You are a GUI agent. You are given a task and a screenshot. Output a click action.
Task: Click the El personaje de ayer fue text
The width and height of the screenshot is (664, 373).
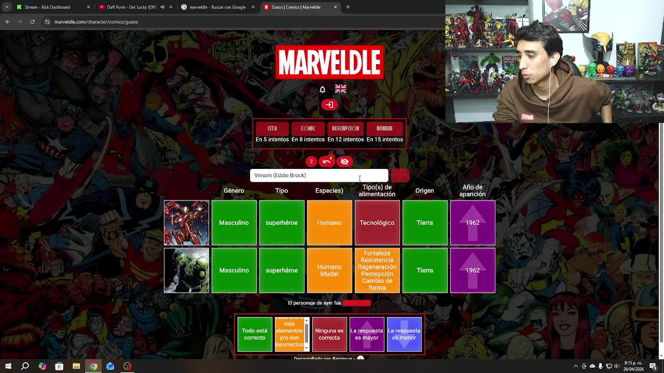coord(314,303)
